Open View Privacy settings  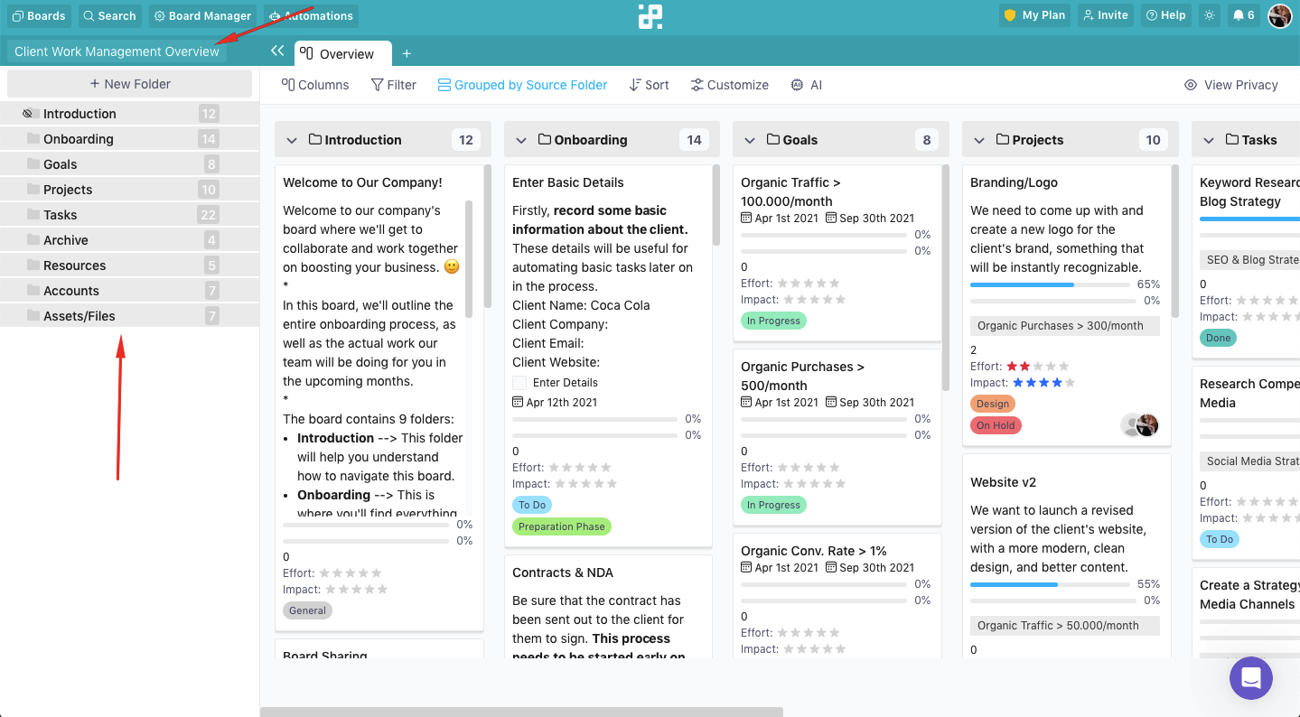pyautogui.click(x=1230, y=85)
